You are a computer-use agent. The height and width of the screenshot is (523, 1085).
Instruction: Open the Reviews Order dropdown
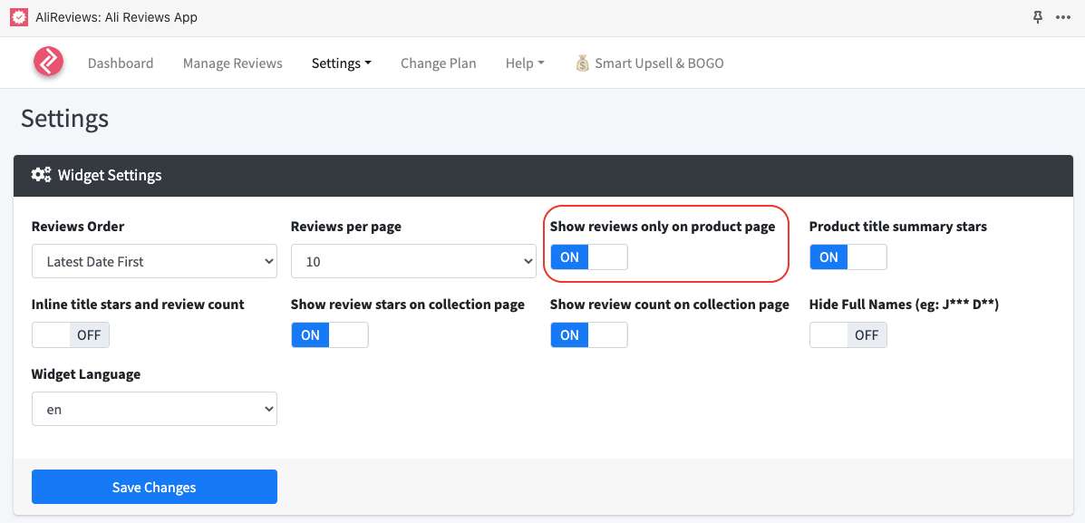pos(154,261)
